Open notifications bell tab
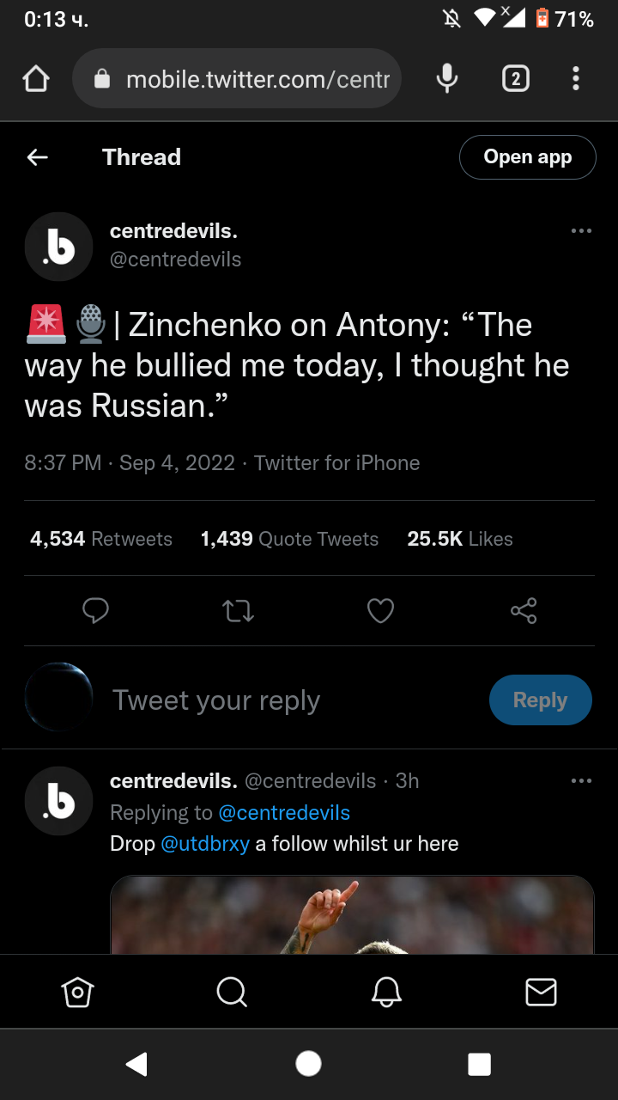 (x=386, y=993)
